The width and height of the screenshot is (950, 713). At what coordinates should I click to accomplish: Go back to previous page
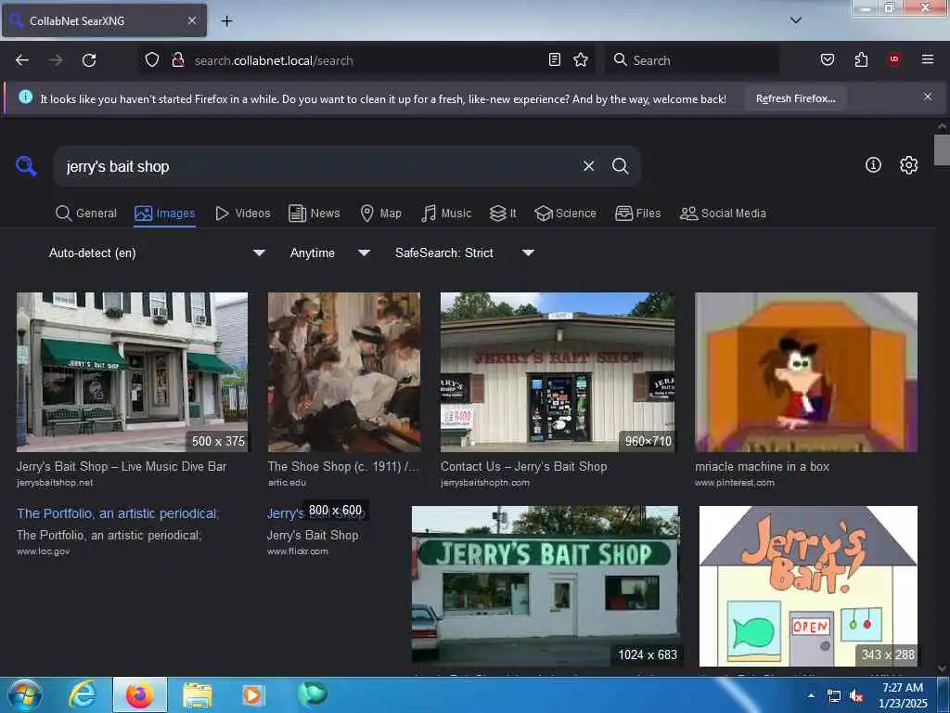(22, 60)
